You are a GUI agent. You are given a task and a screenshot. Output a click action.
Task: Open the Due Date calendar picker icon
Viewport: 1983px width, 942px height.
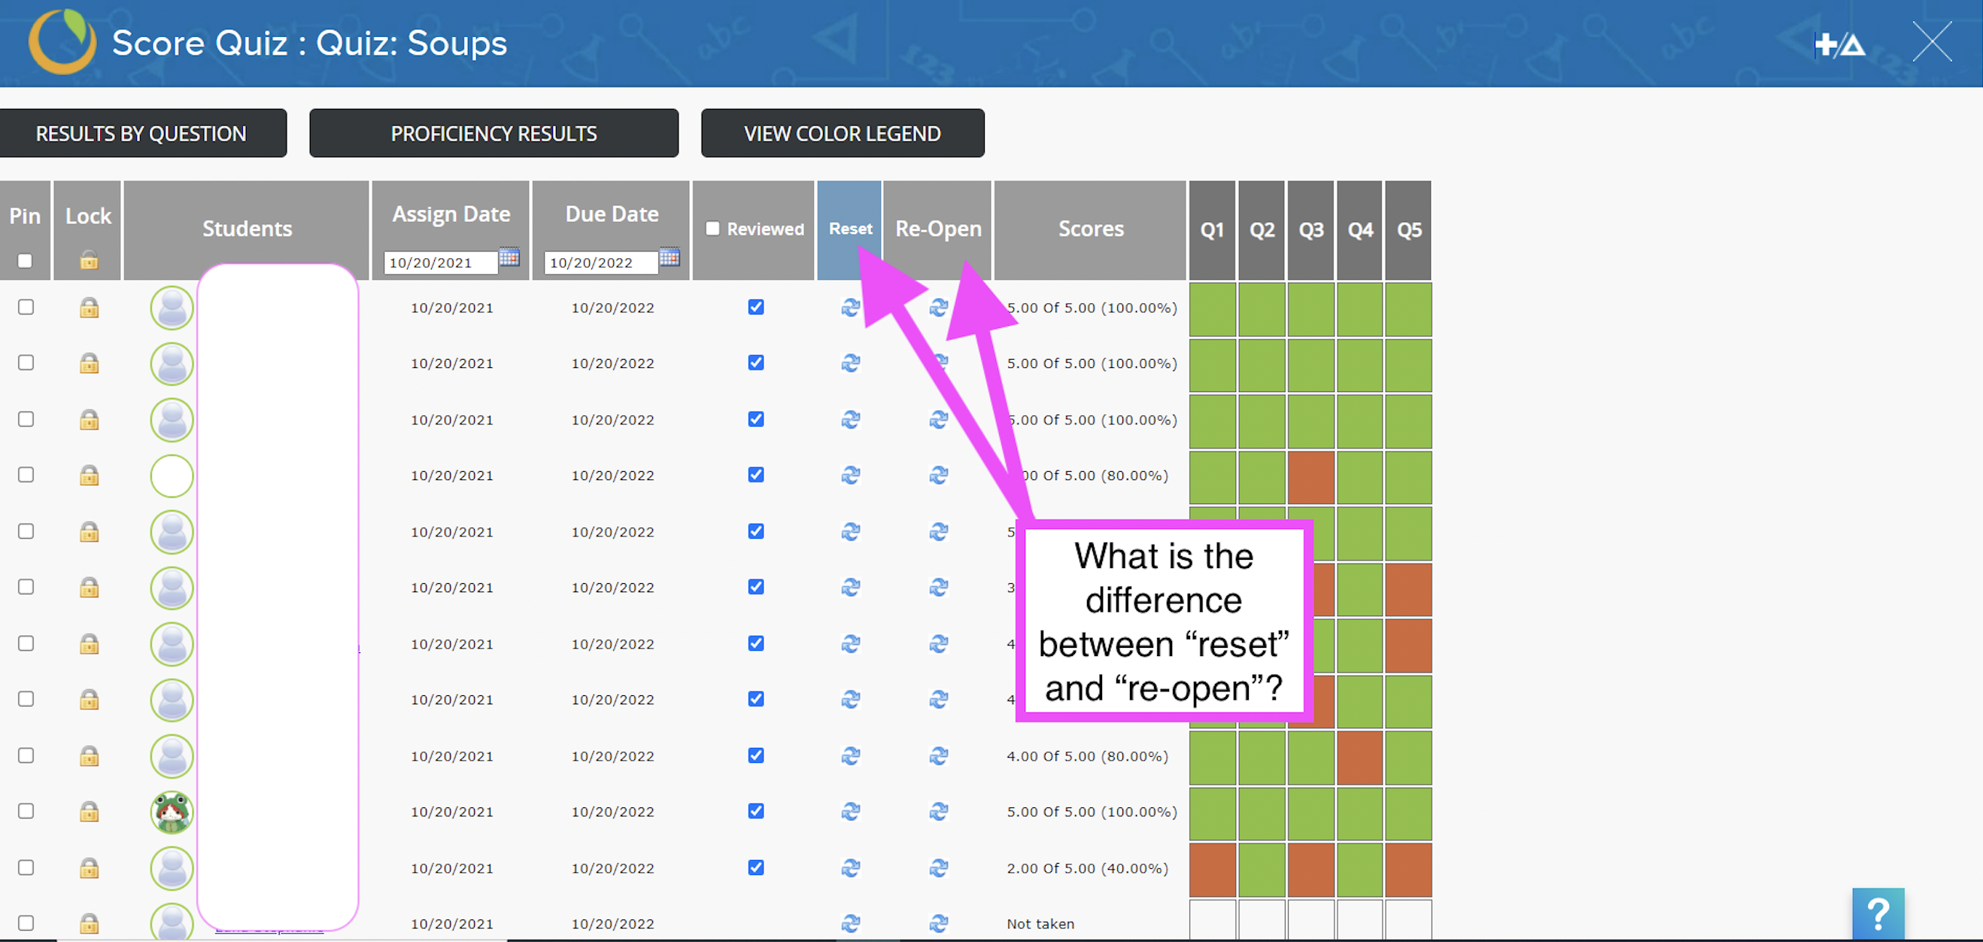pos(669,257)
